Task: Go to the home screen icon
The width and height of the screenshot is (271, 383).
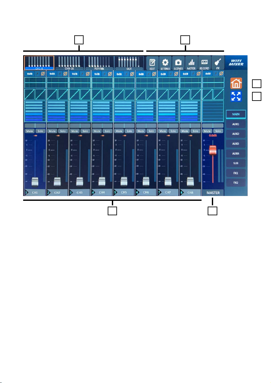Action: point(236,83)
